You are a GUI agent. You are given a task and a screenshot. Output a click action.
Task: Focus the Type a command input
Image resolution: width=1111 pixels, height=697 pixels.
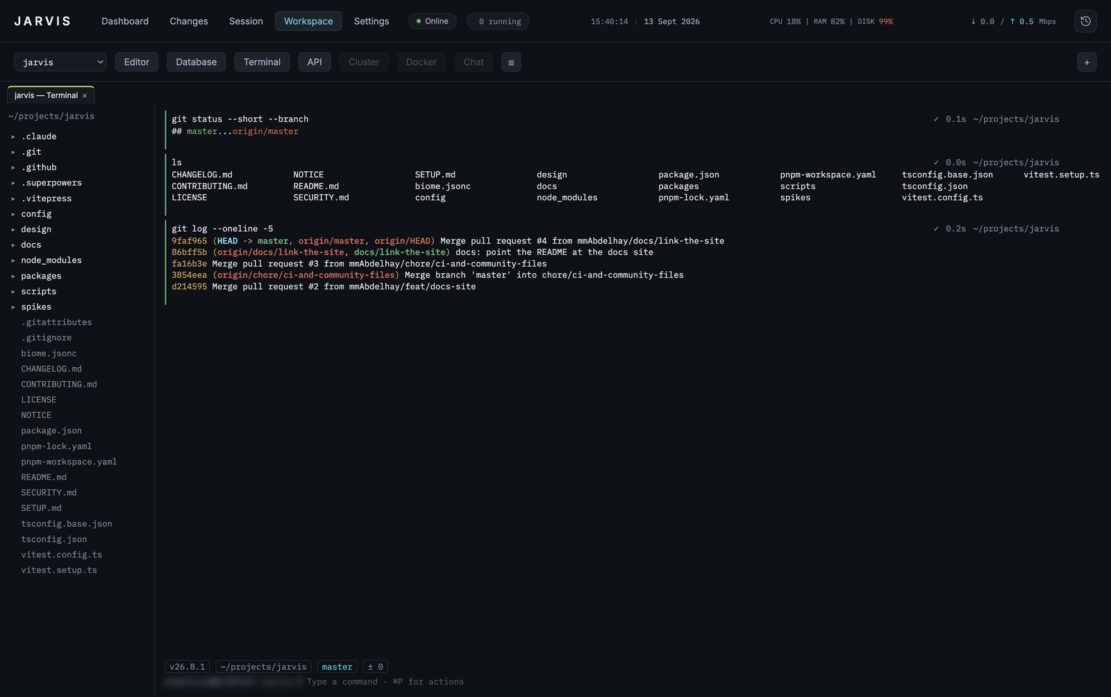pos(385,682)
